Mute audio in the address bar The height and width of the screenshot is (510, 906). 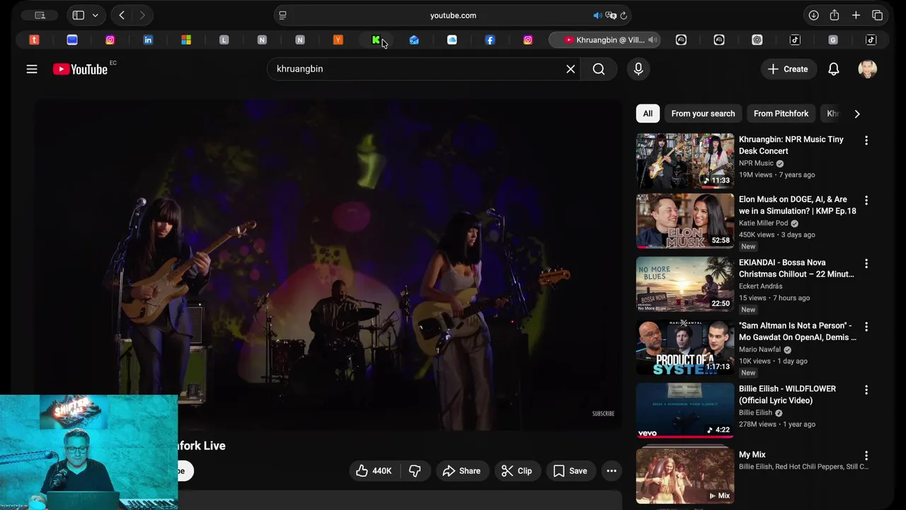(x=597, y=15)
